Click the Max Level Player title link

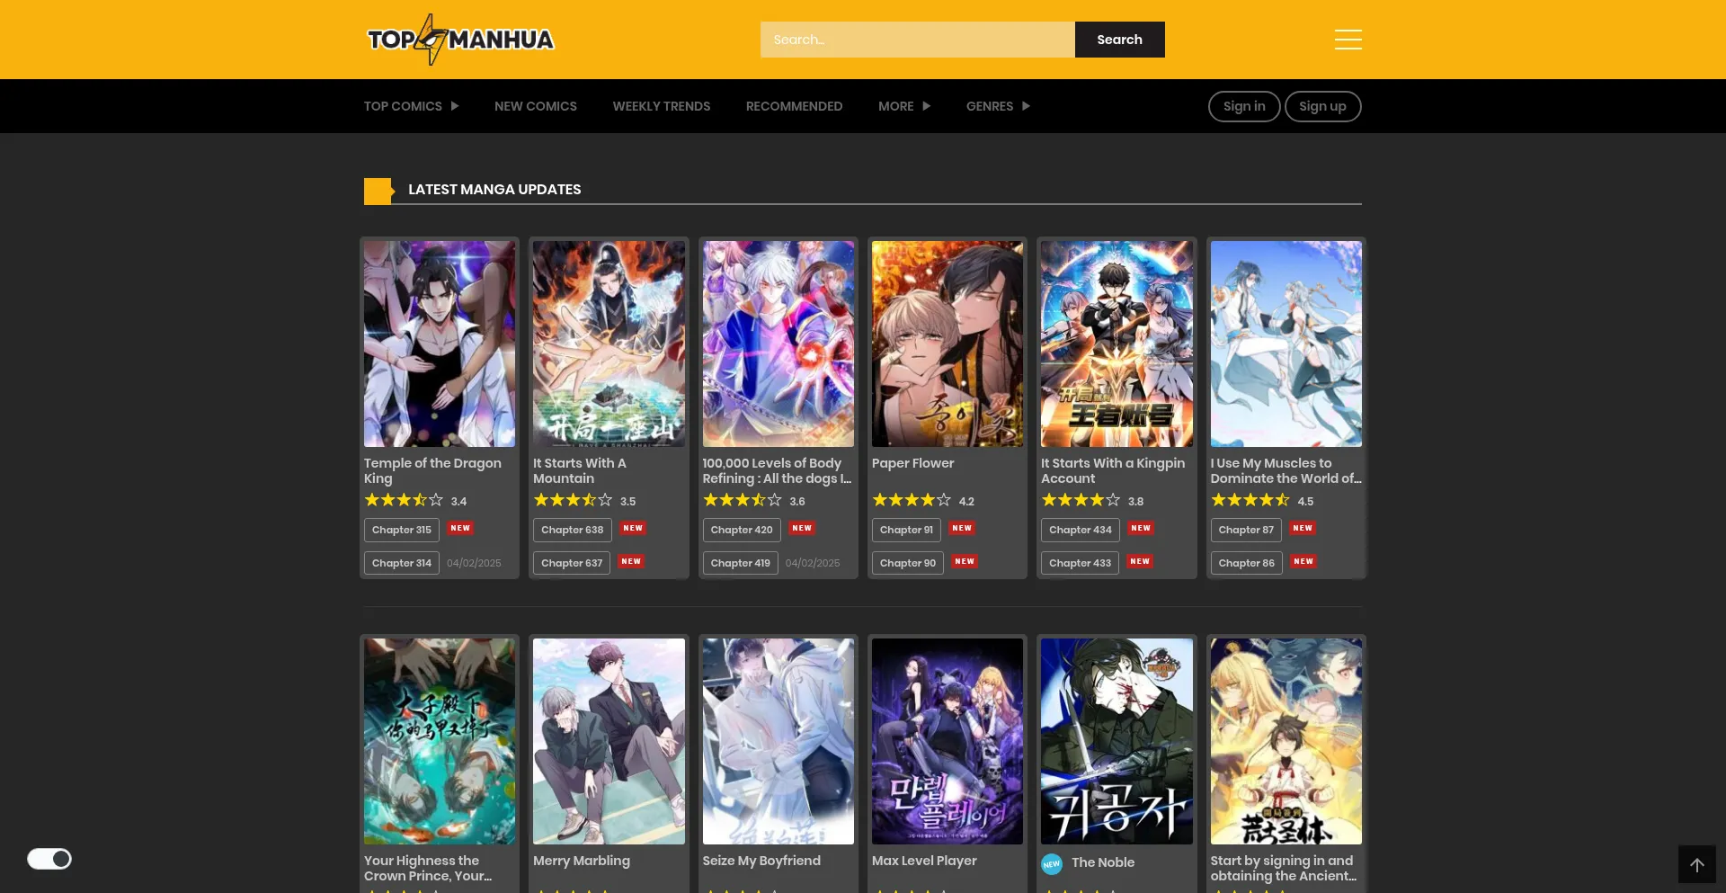(x=924, y=861)
